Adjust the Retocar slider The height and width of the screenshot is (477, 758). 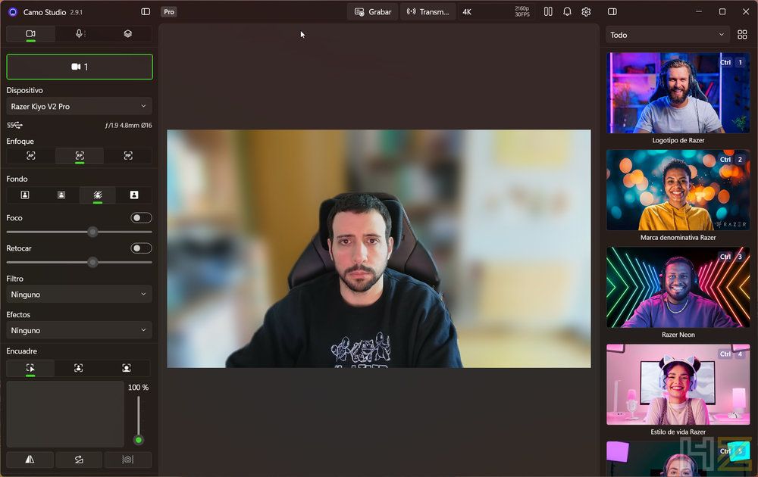click(80, 263)
